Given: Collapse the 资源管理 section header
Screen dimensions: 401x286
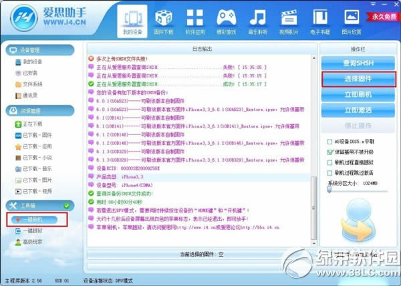Looking at the screenshot, I should 40,111.
